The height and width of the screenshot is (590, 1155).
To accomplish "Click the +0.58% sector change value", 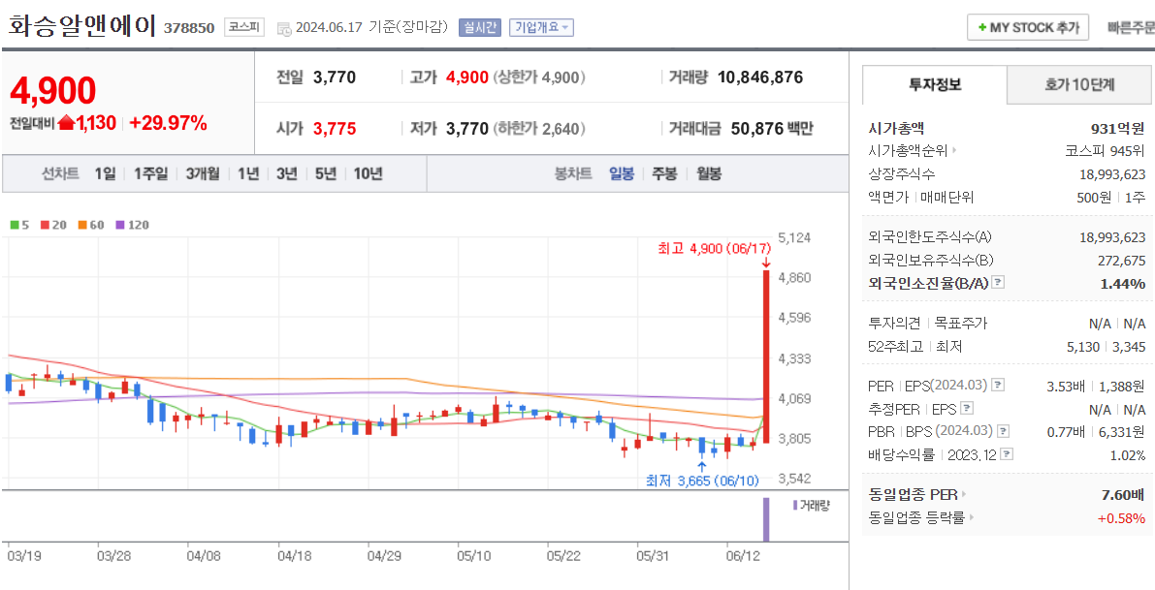I will 1122,518.
